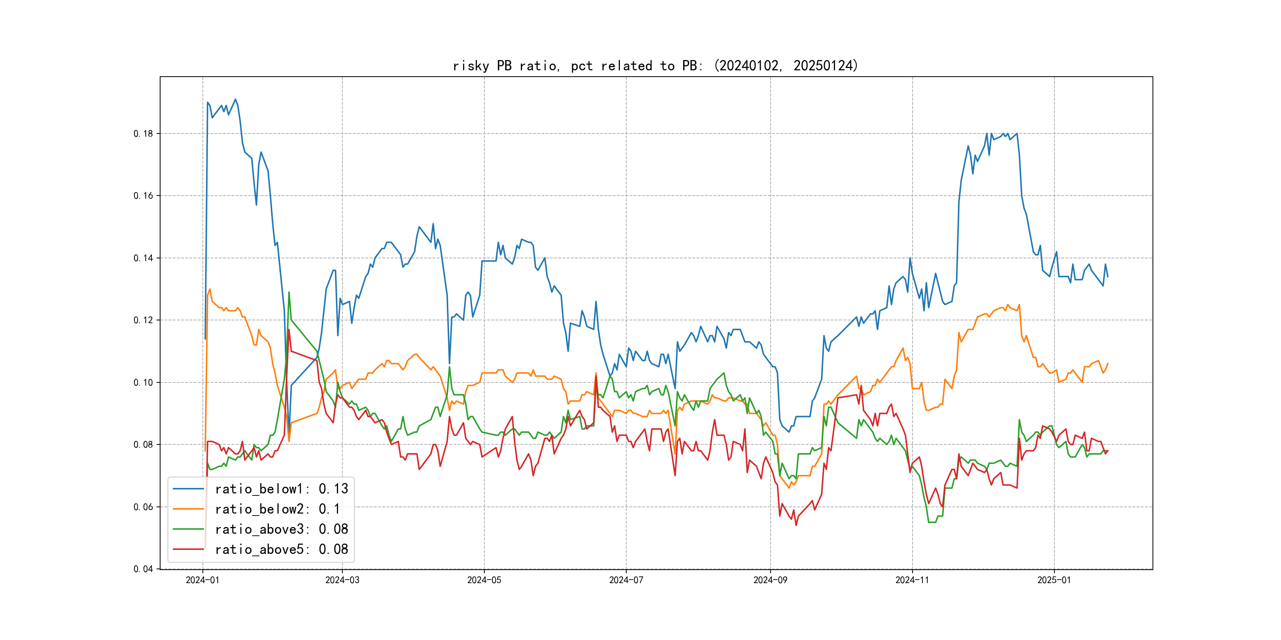Click the green ratio_above3 legend line sample
The height and width of the screenshot is (640, 1281).
[x=188, y=529]
